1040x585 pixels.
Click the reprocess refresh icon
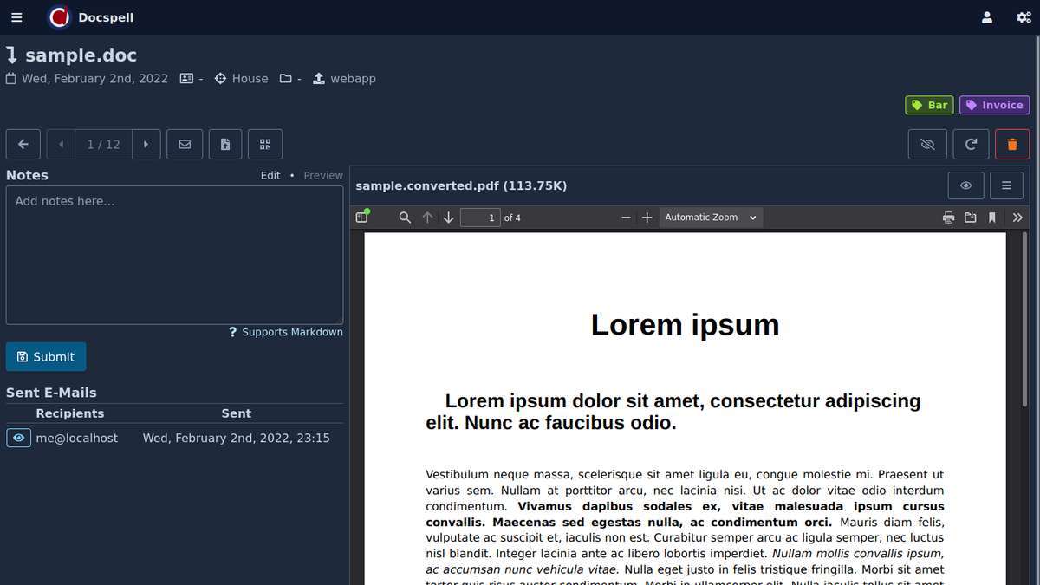tap(971, 145)
